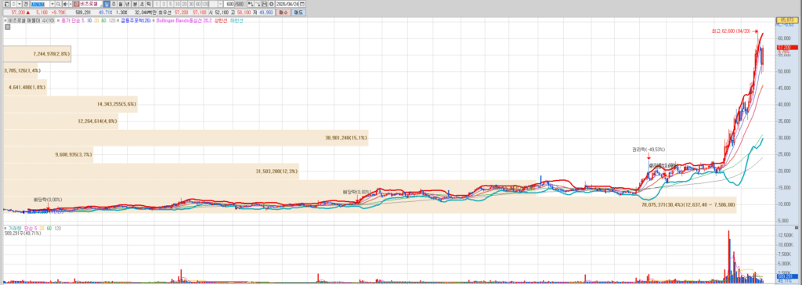Select the 틱 tick period button
This screenshot has width=802, height=285.
point(149,4)
